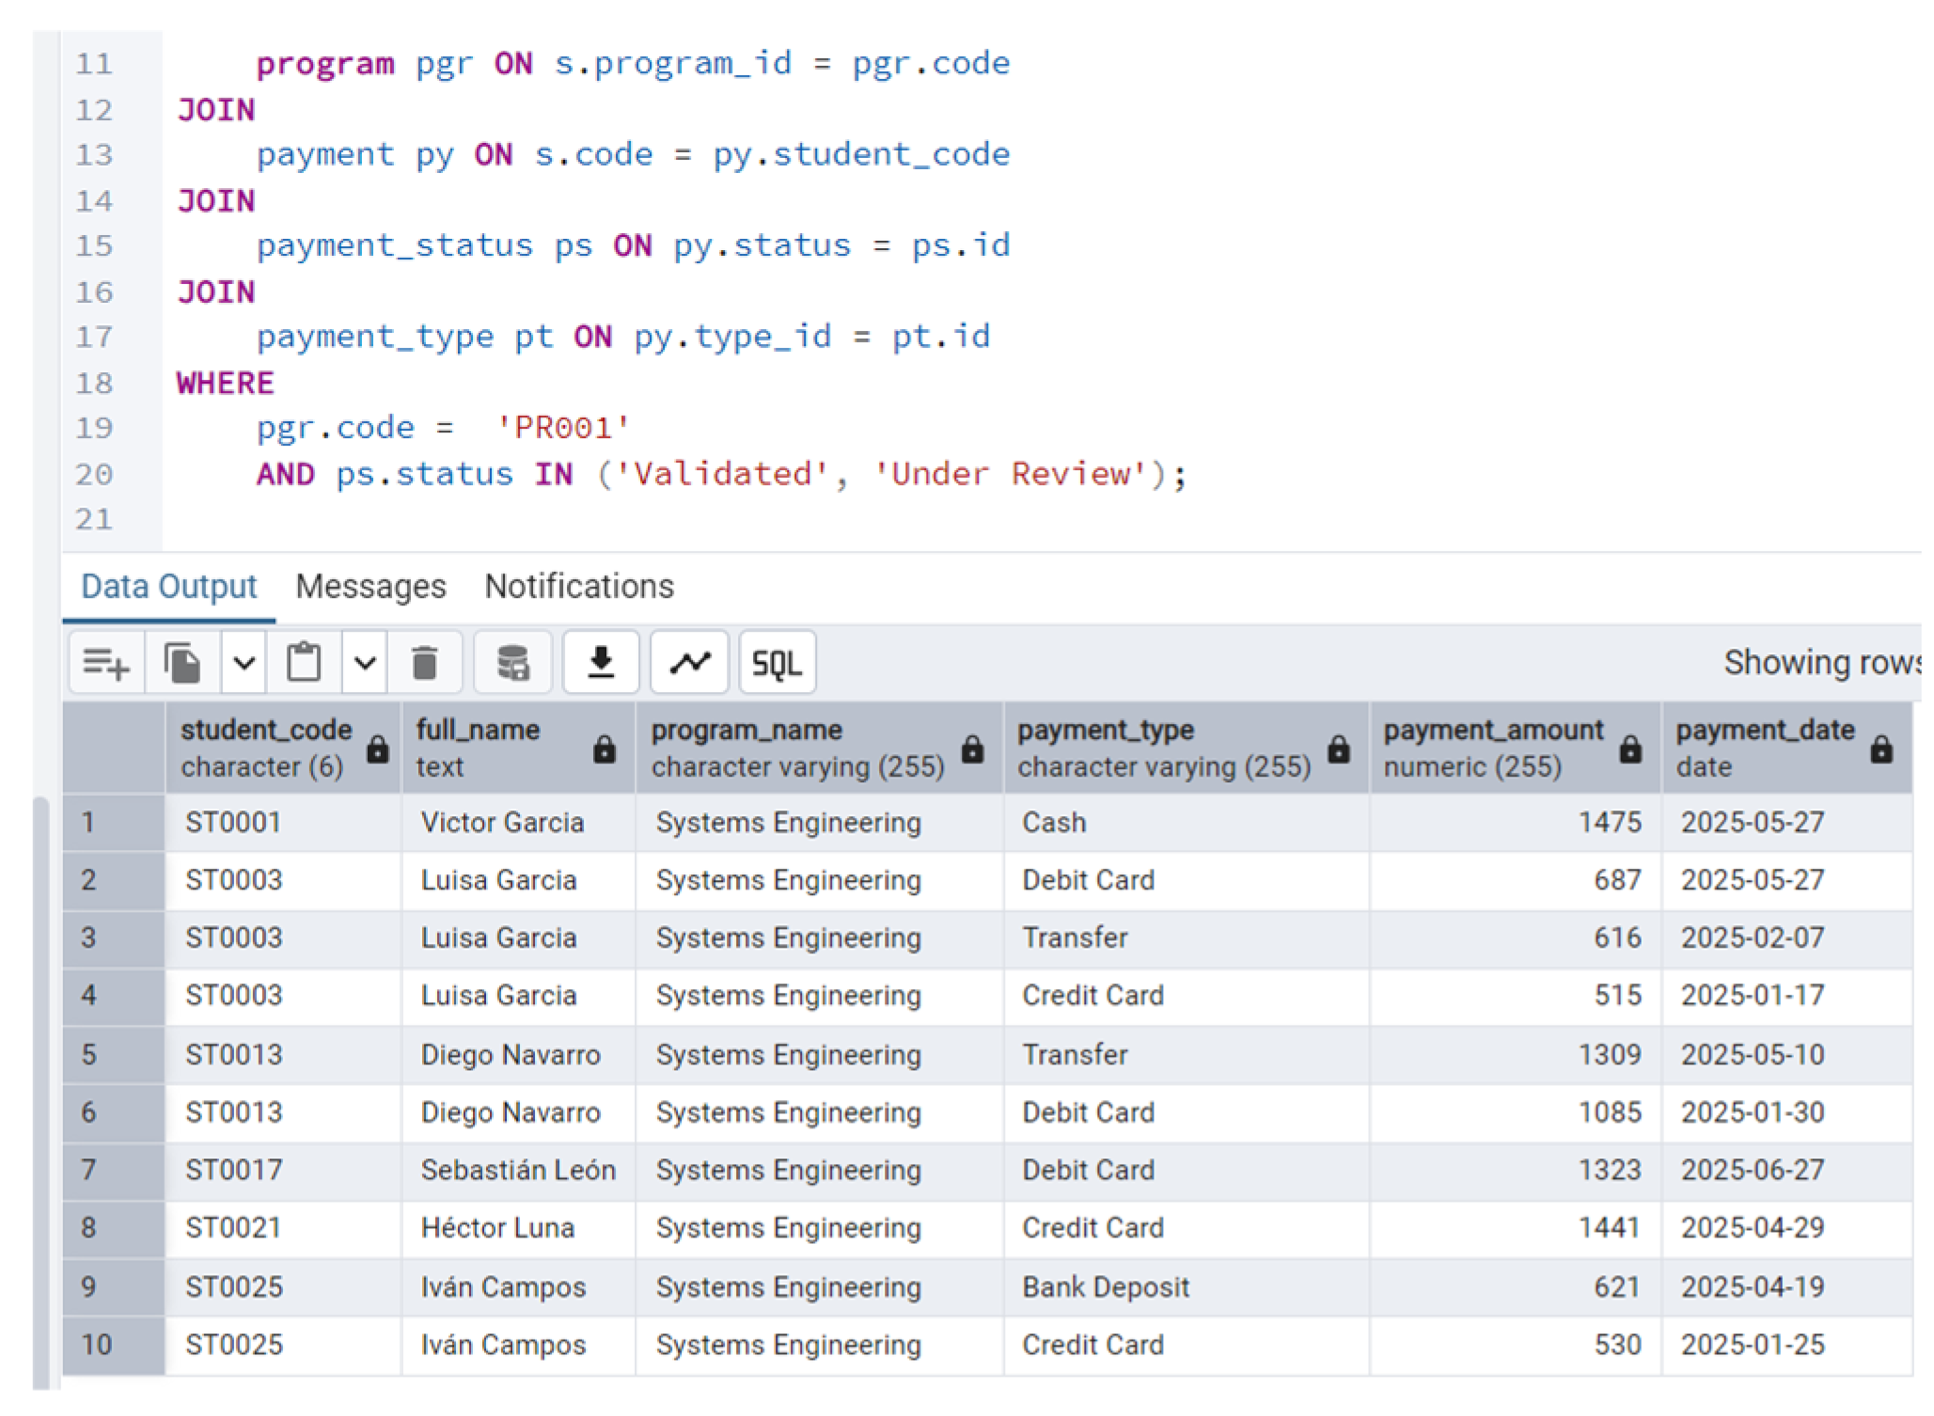Click the Paste clipboard icon
The height and width of the screenshot is (1416, 1934).
click(304, 664)
